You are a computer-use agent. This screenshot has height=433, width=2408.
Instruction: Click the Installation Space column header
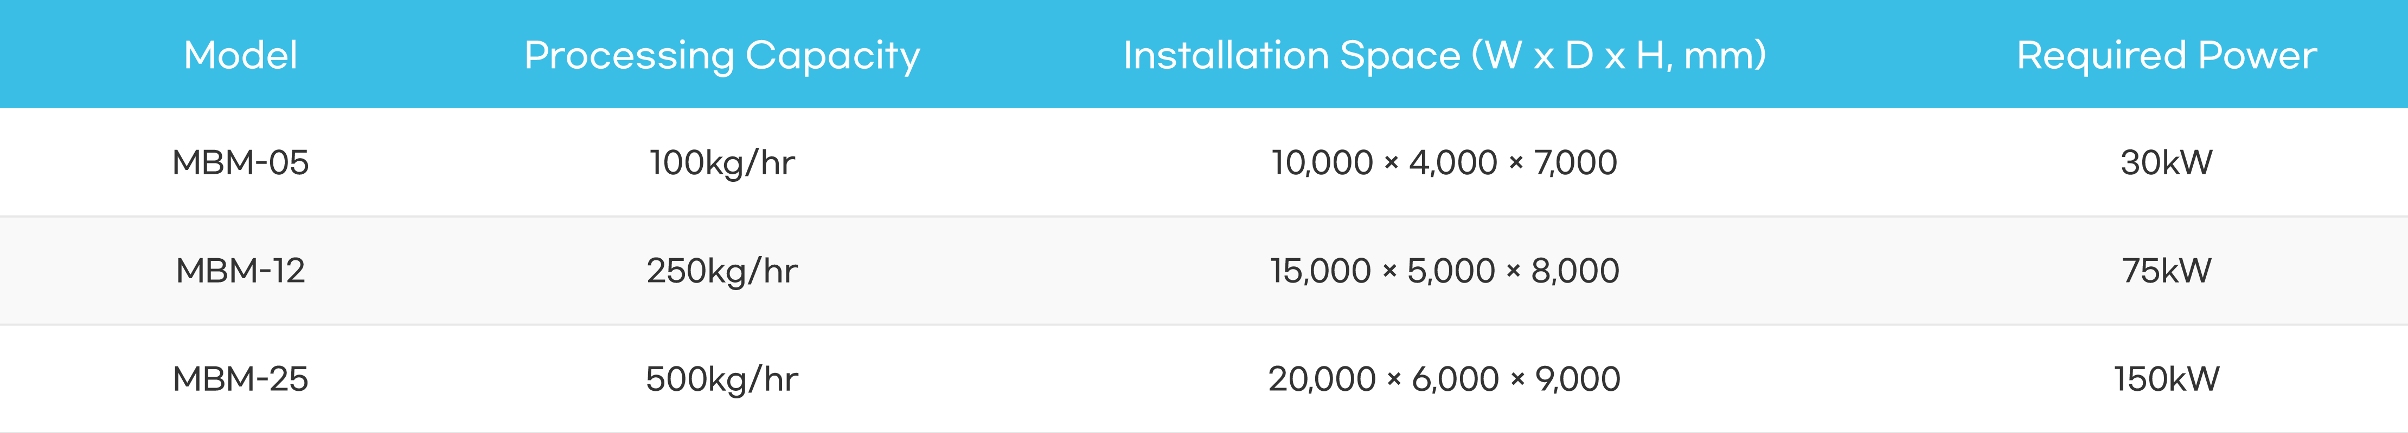click(1444, 55)
